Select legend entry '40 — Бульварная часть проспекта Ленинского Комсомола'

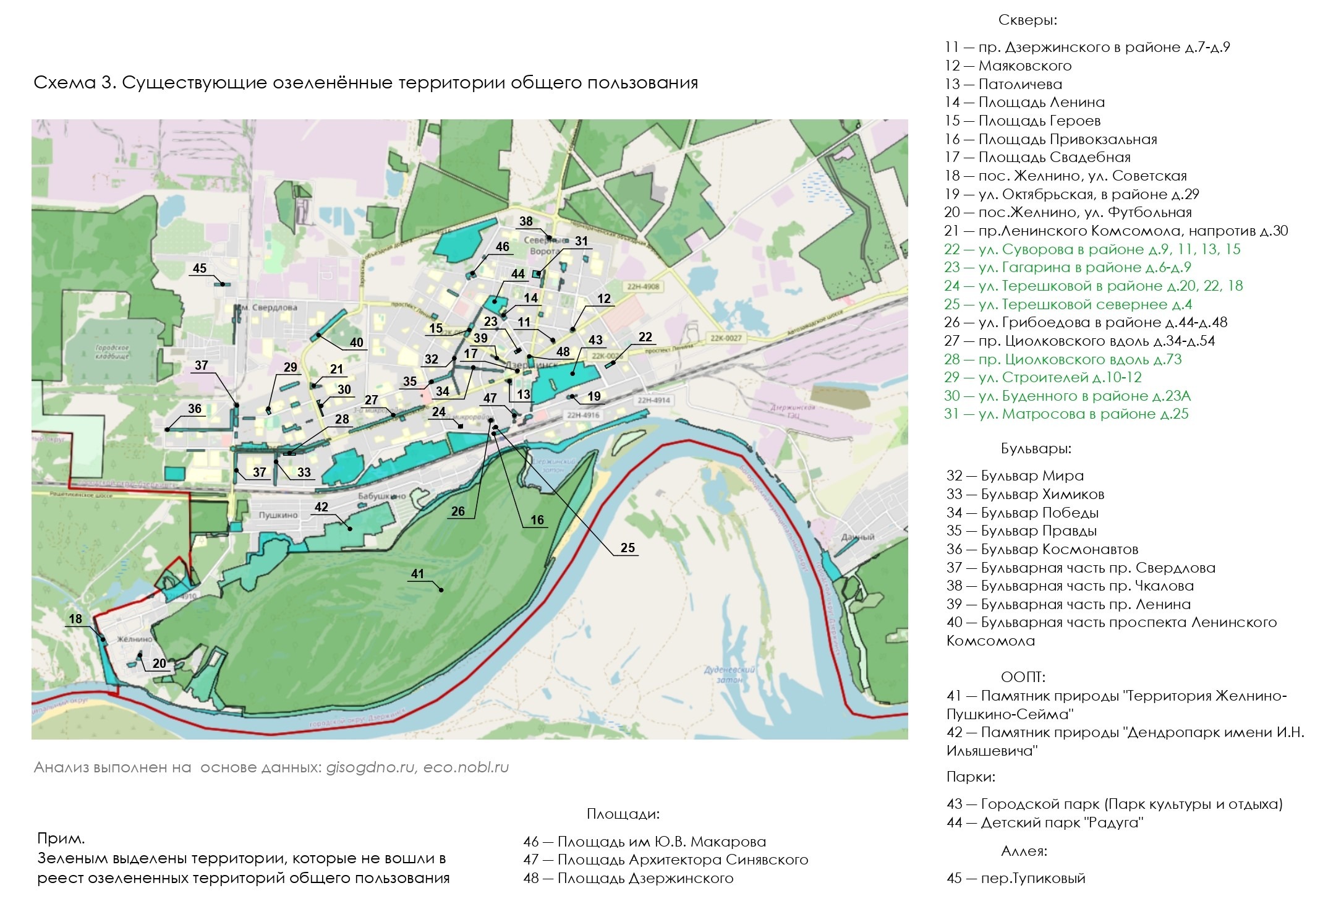click(1112, 631)
